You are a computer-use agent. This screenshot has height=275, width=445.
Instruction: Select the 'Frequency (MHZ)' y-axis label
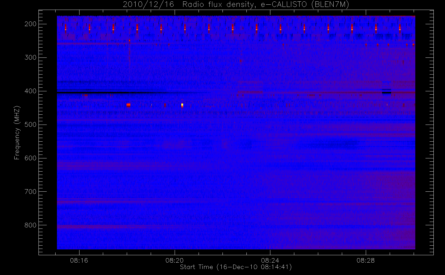pos(17,133)
